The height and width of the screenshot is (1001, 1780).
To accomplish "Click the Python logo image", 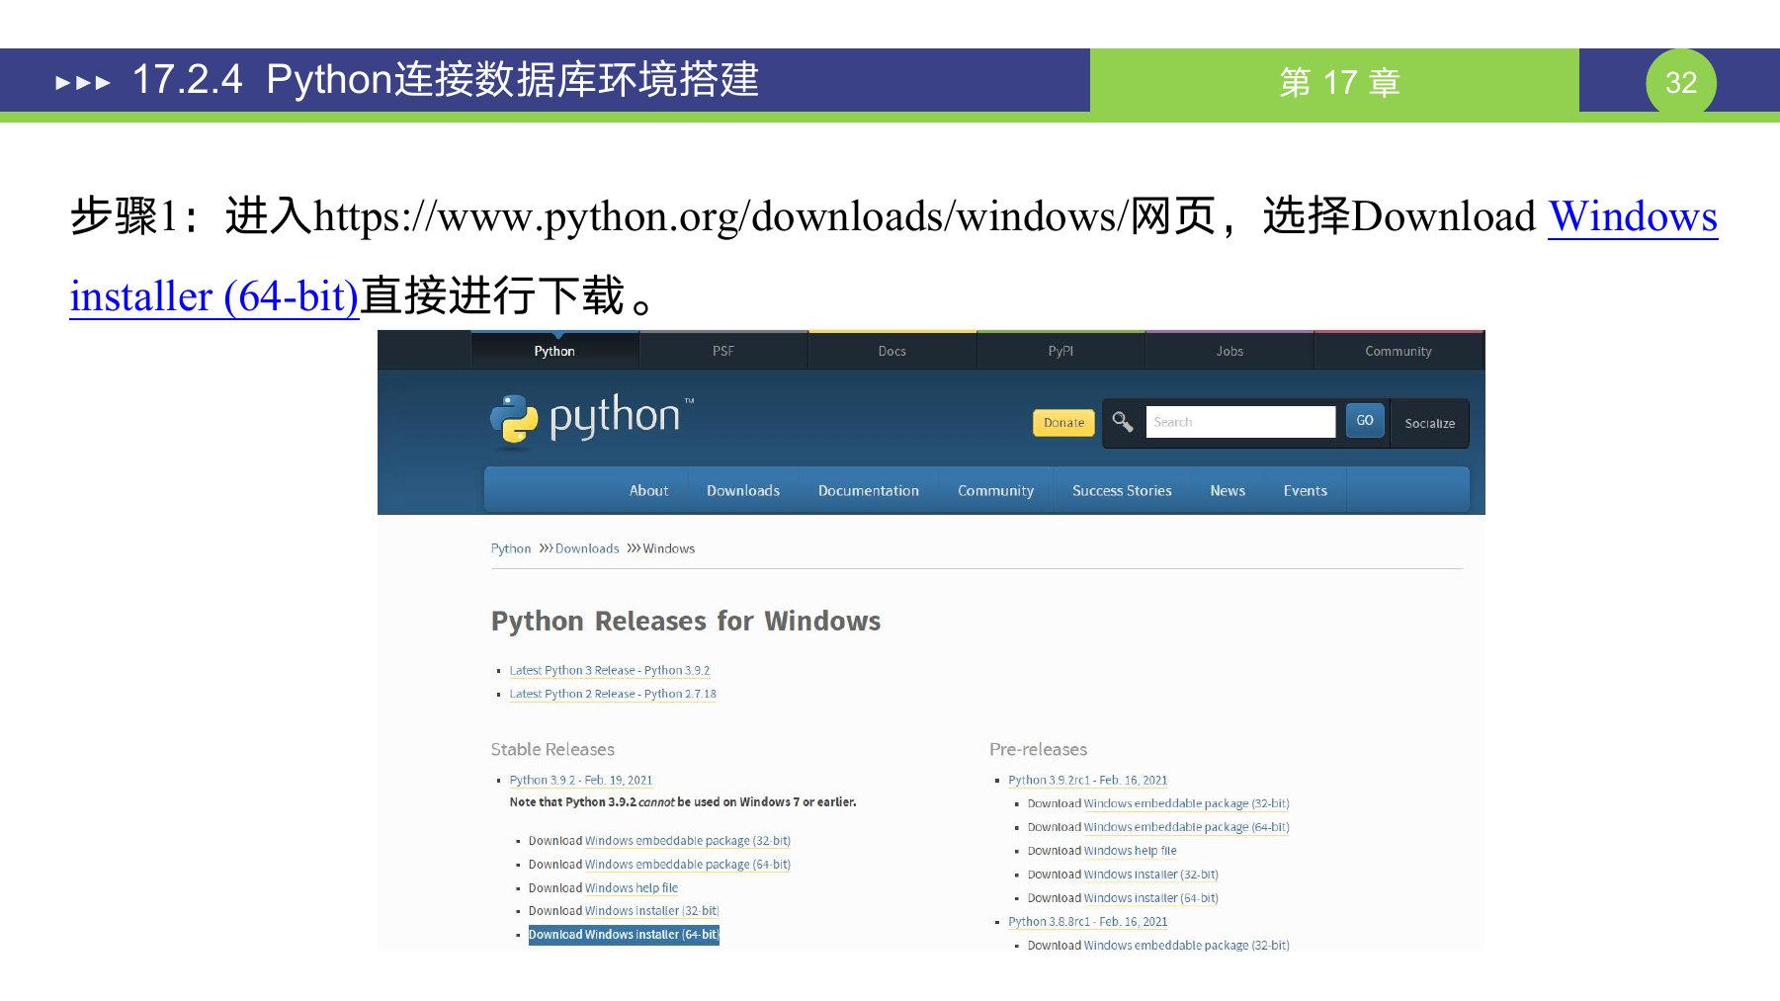I will pyautogui.click(x=592, y=420).
